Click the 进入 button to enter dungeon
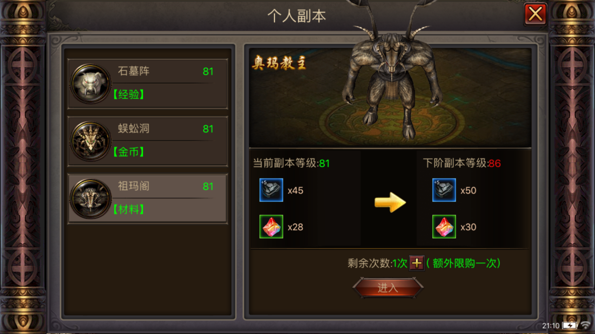 [388, 288]
